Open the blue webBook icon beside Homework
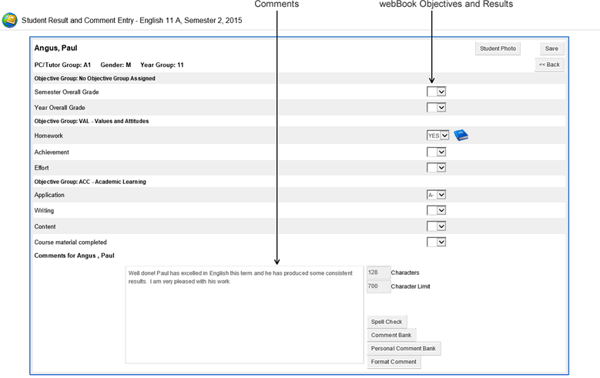 [x=461, y=135]
